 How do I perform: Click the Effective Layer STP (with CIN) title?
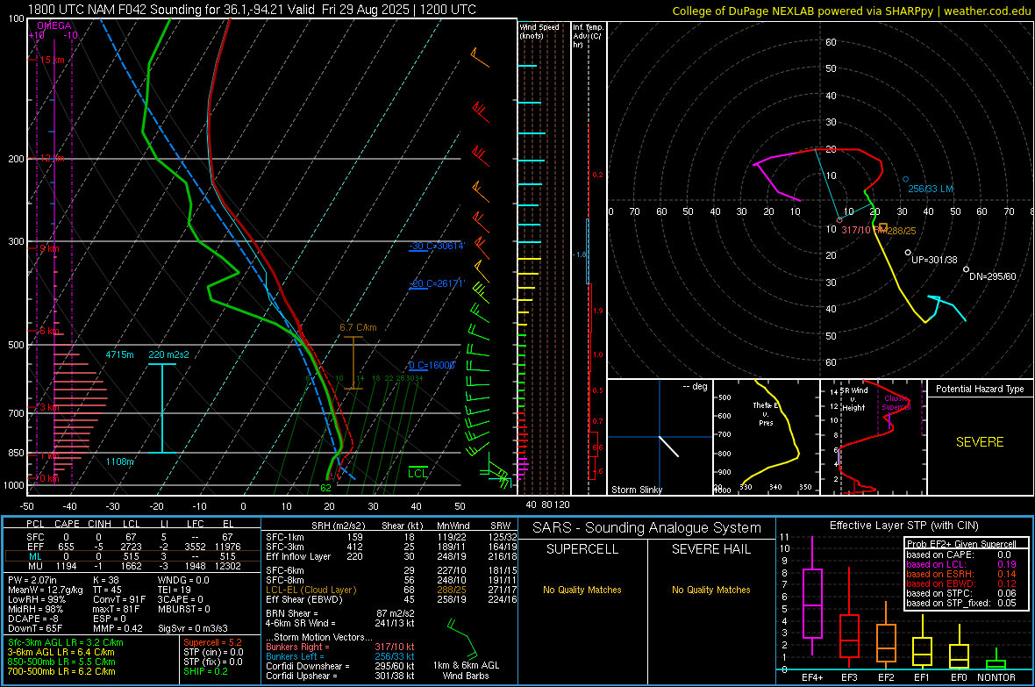[903, 526]
